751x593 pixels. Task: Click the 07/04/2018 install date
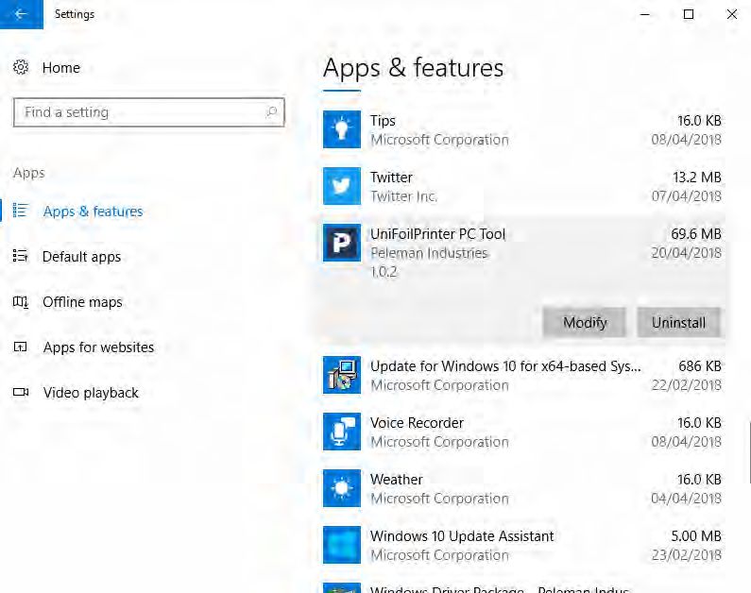tap(687, 196)
